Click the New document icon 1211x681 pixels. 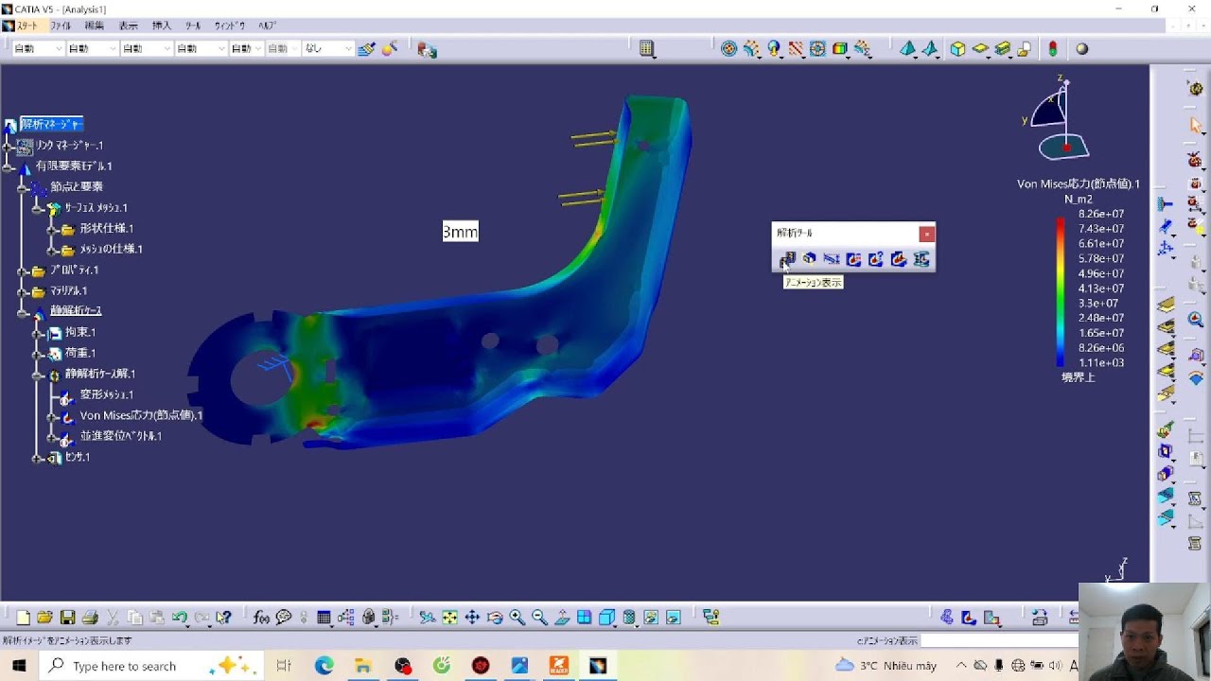coord(23,618)
